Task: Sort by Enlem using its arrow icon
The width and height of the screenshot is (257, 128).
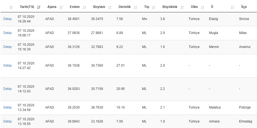Action: pyautogui.click(x=84, y=7)
